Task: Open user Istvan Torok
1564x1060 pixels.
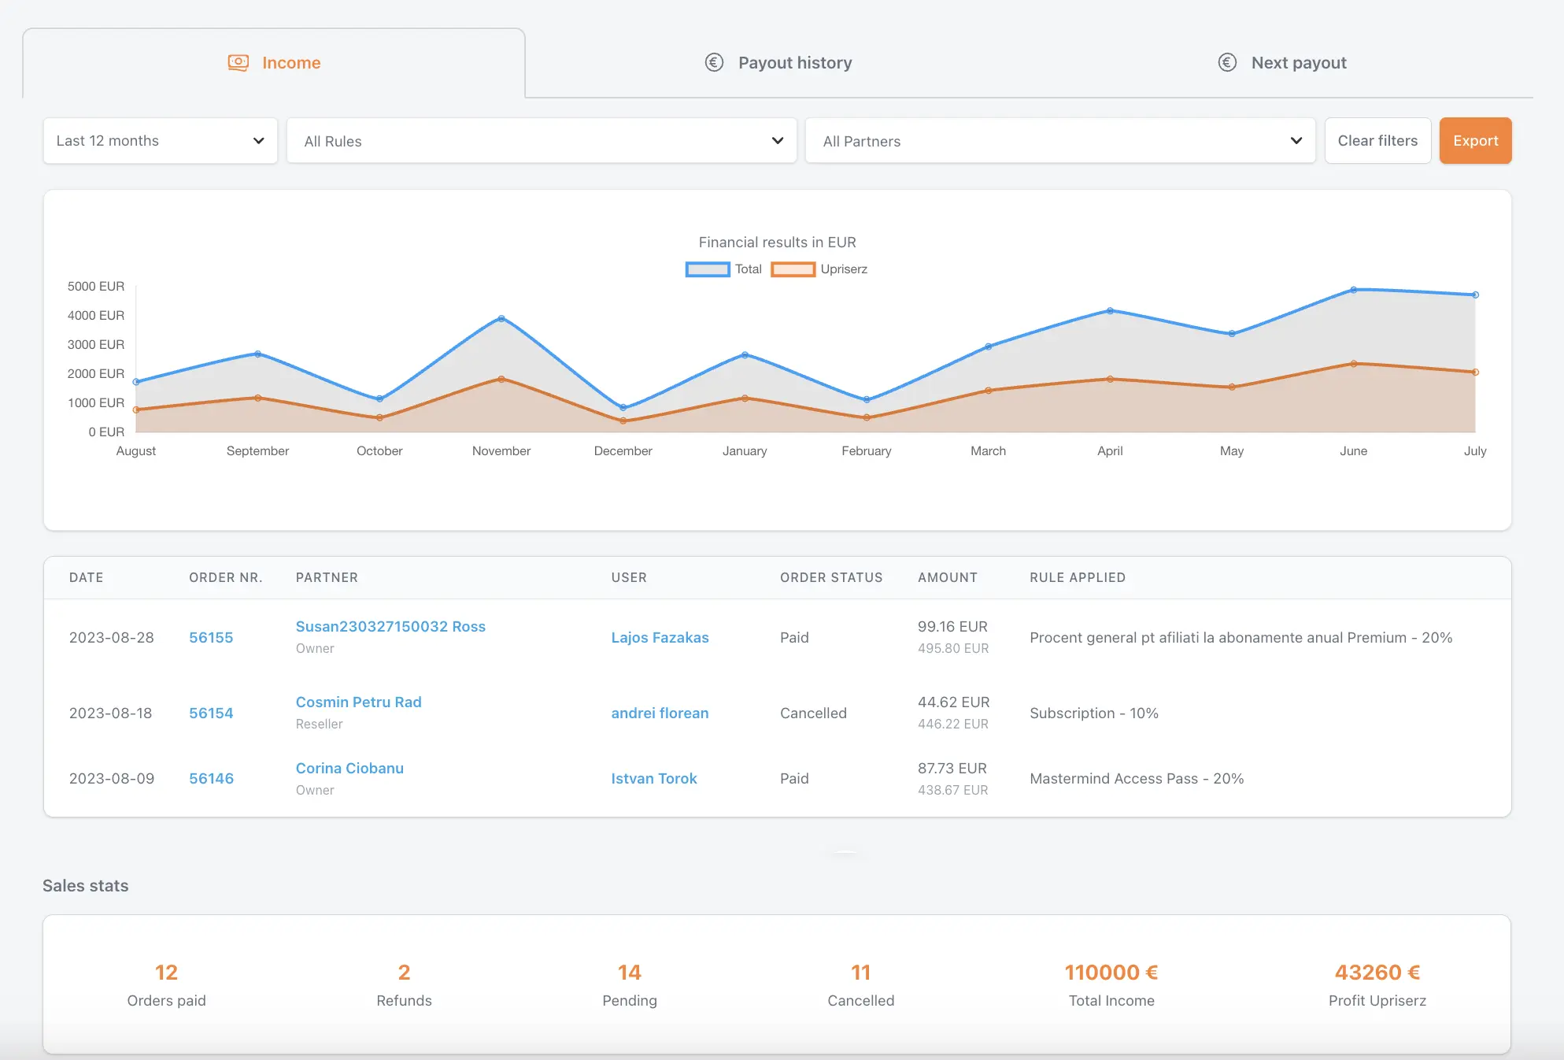Action: (x=654, y=778)
